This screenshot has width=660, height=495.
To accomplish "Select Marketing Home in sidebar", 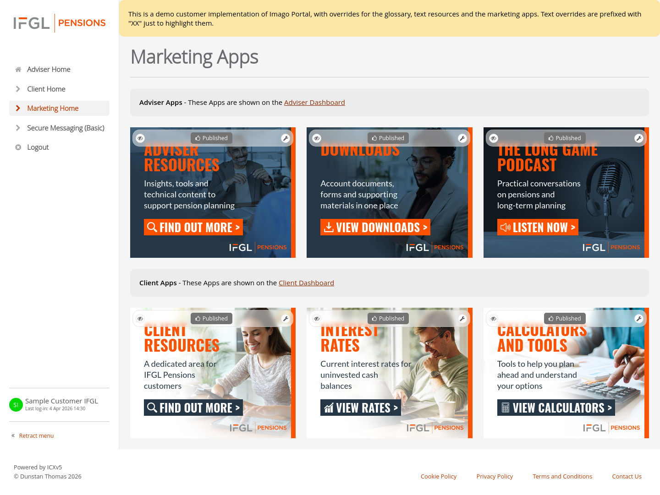I will [59, 108].
